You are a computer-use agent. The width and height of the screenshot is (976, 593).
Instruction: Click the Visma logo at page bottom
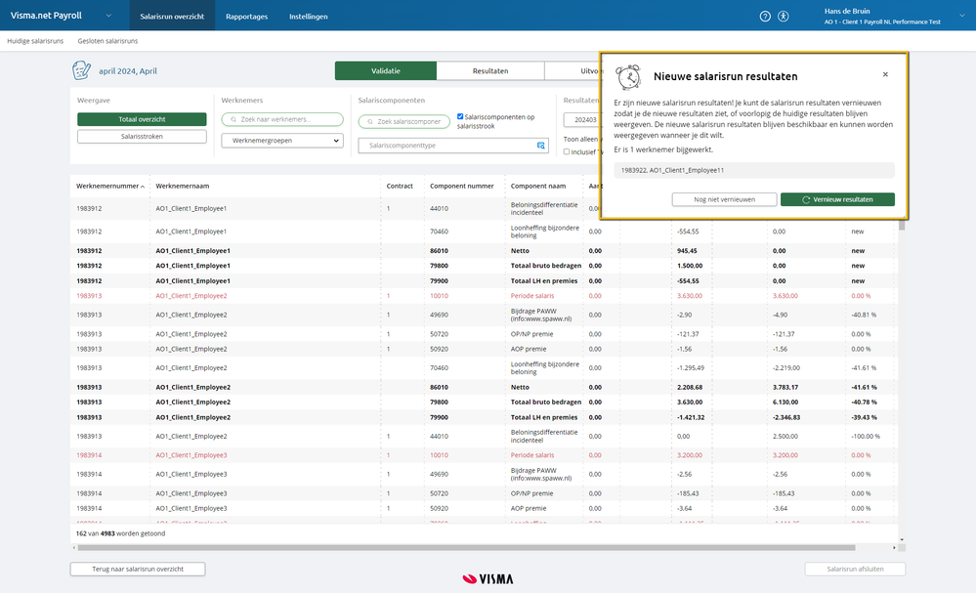[488, 578]
